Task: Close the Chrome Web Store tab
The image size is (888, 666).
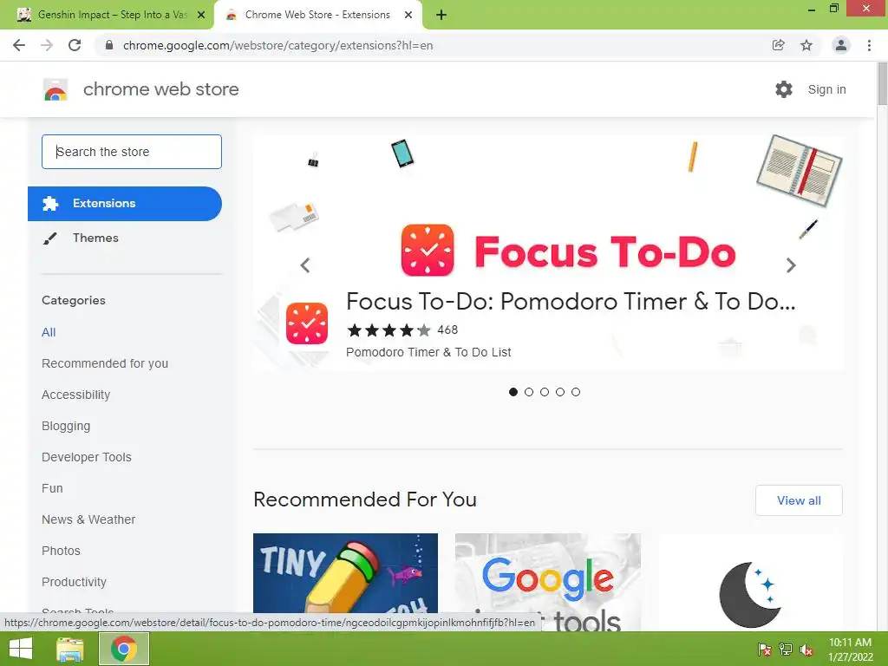Action: 408,16
